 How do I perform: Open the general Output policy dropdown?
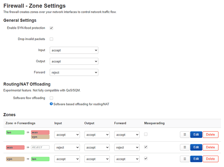74,61
